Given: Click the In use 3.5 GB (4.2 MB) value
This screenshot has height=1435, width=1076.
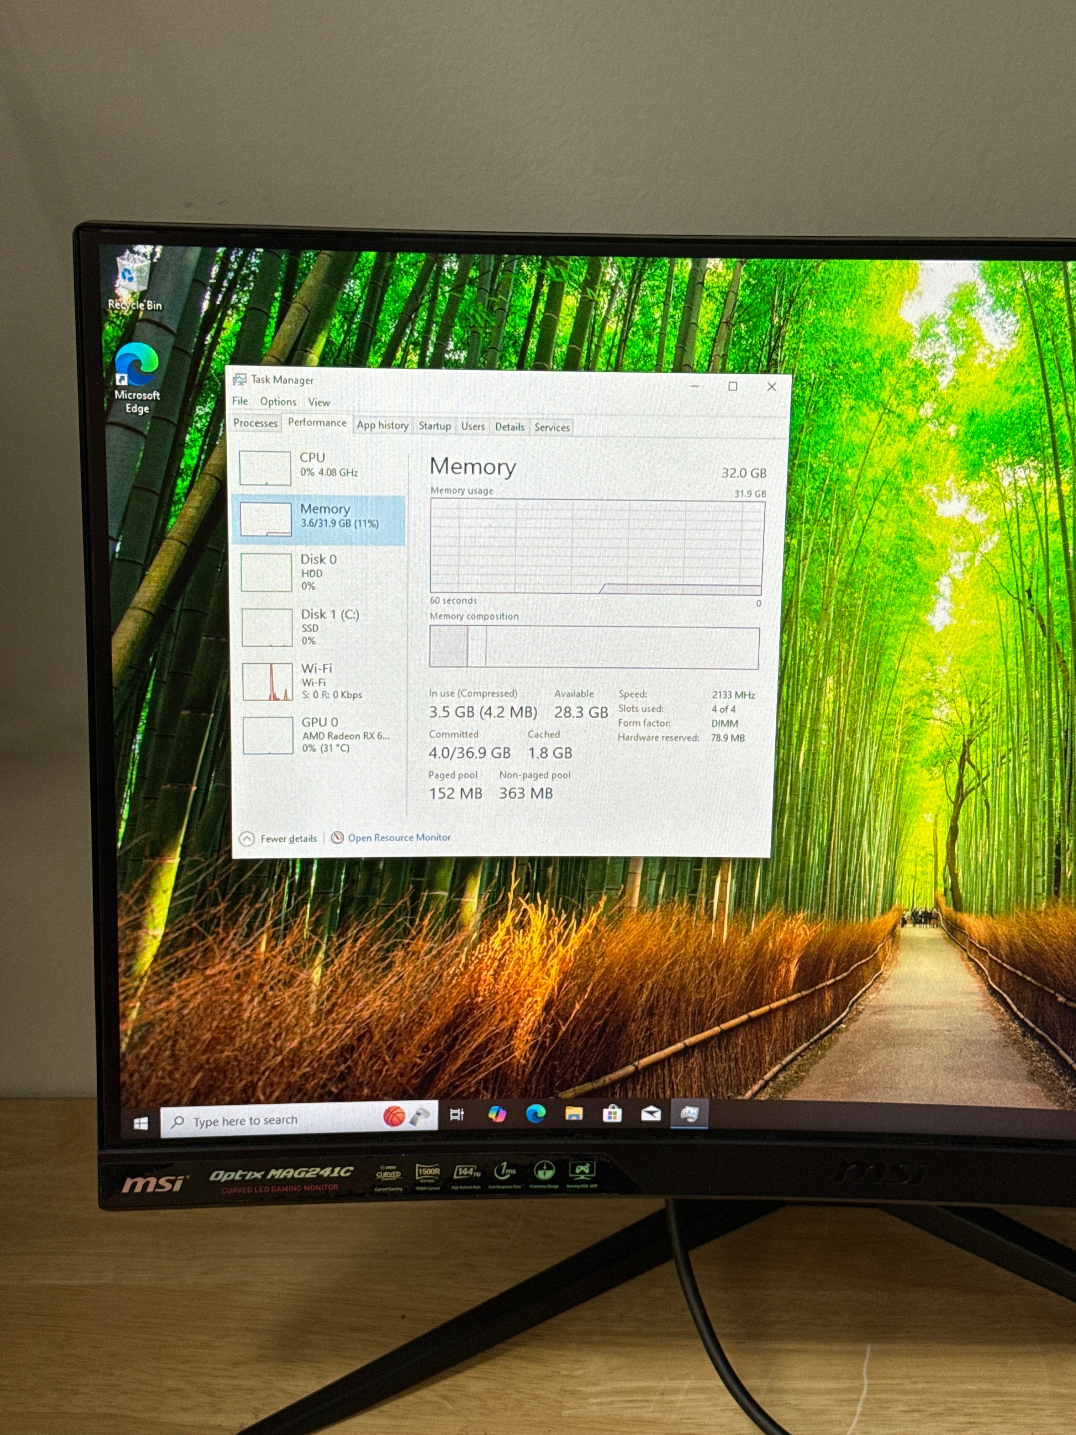Looking at the screenshot, I should (482, 712).
